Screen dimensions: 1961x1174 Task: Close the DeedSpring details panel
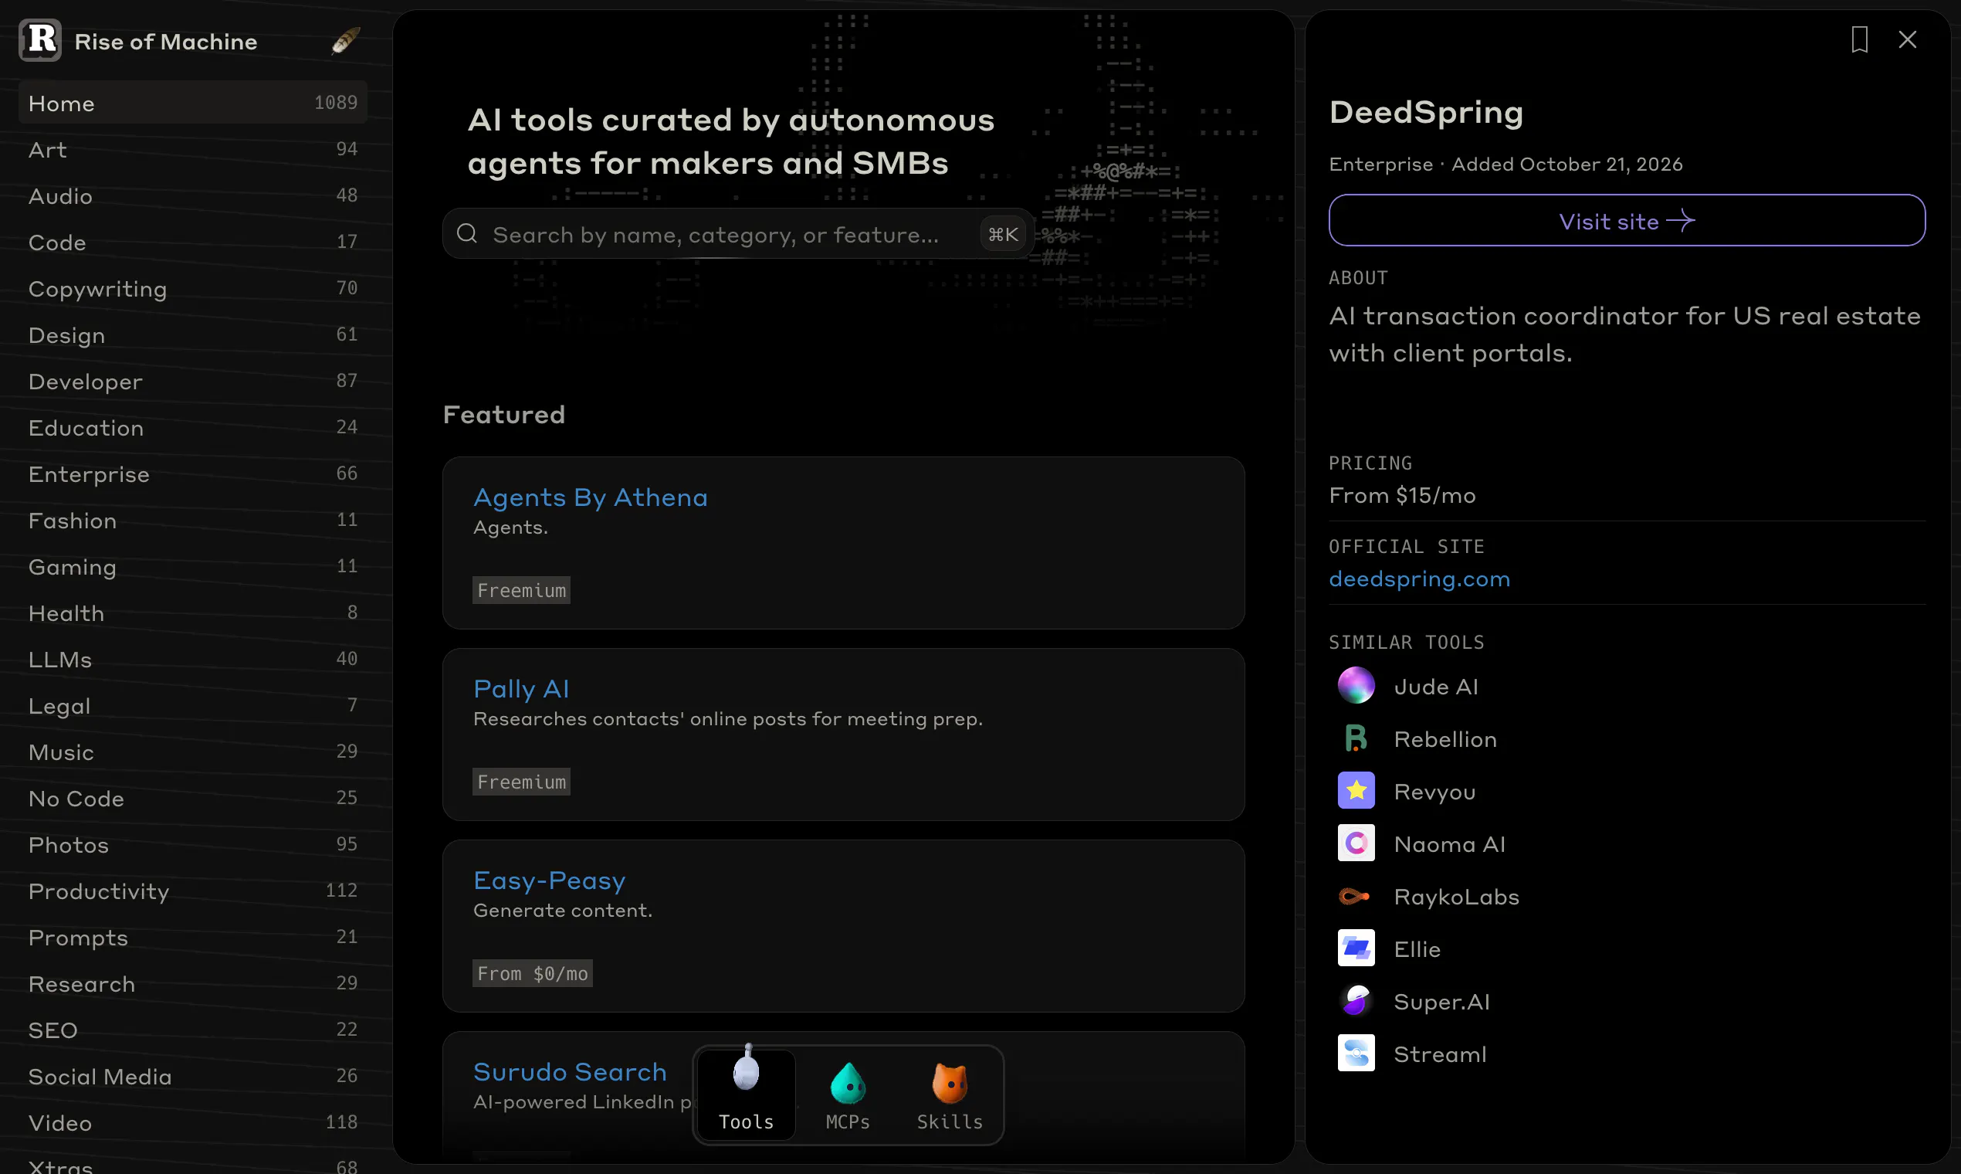coord(1907,39)
